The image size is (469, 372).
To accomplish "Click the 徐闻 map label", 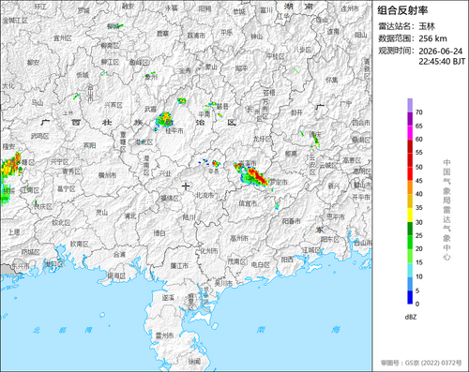I will [194, 362].
